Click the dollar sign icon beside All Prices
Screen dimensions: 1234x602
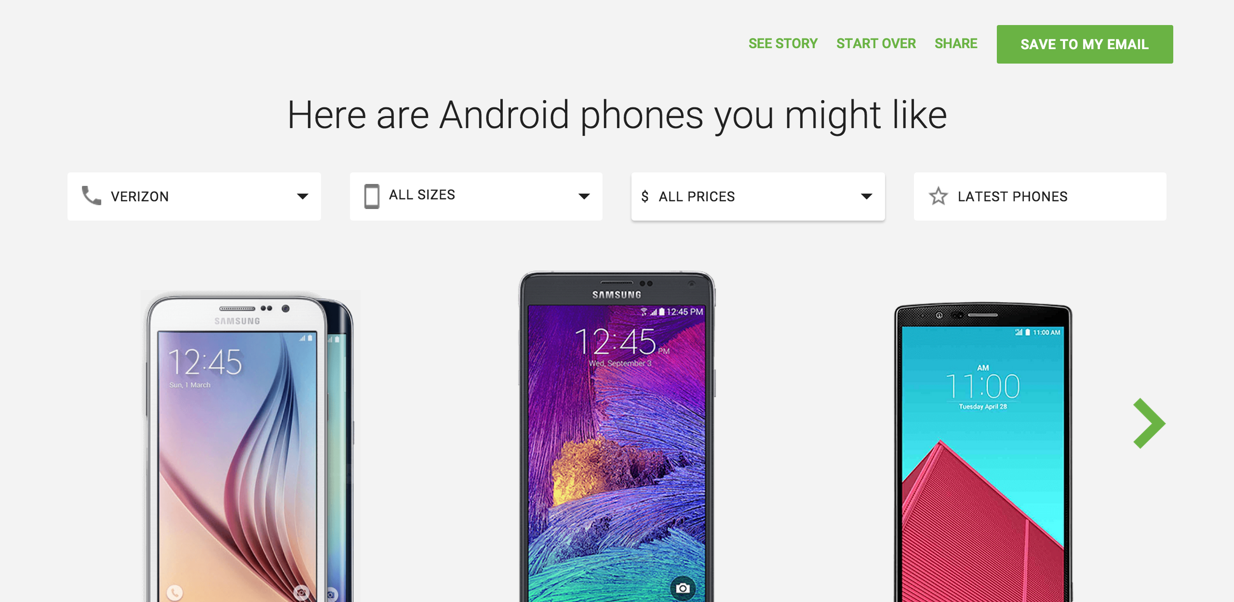click(x=645, y=196)
